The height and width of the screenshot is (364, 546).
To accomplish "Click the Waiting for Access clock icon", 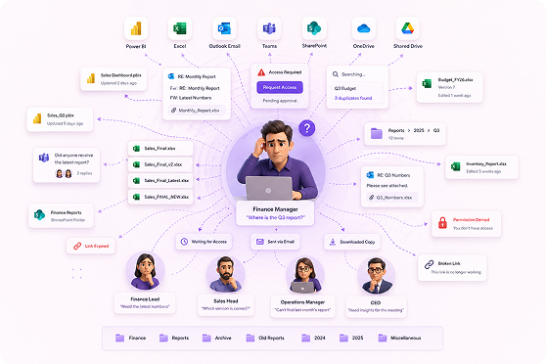I will coord(184,242).
